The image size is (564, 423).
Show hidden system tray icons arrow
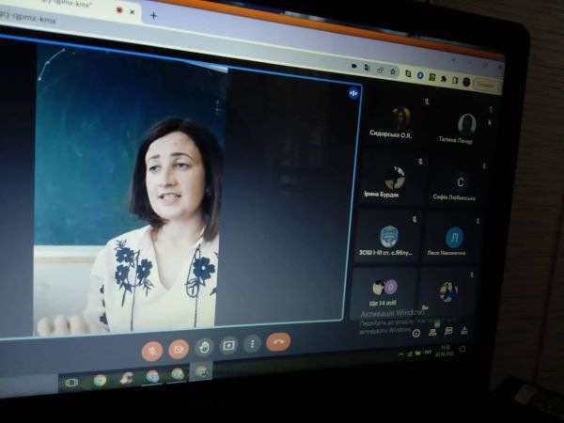coord(400,355)
